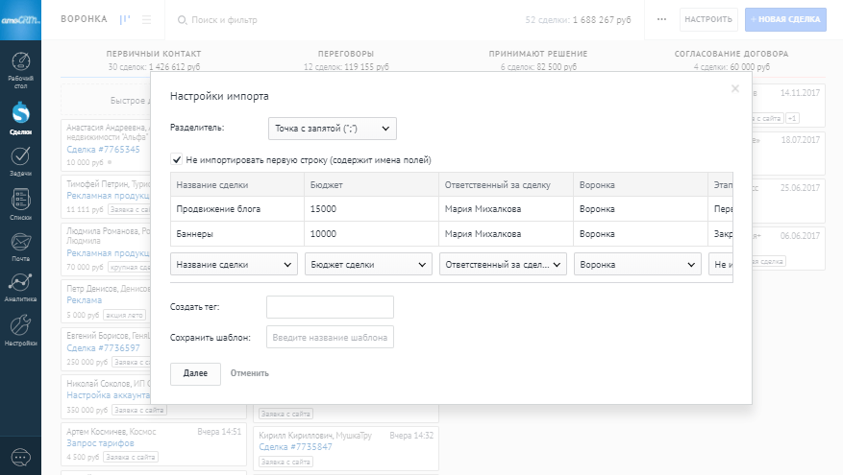Close the import settings dialog
The width and height of the screenshot is (843, 475).
[735, 88]
